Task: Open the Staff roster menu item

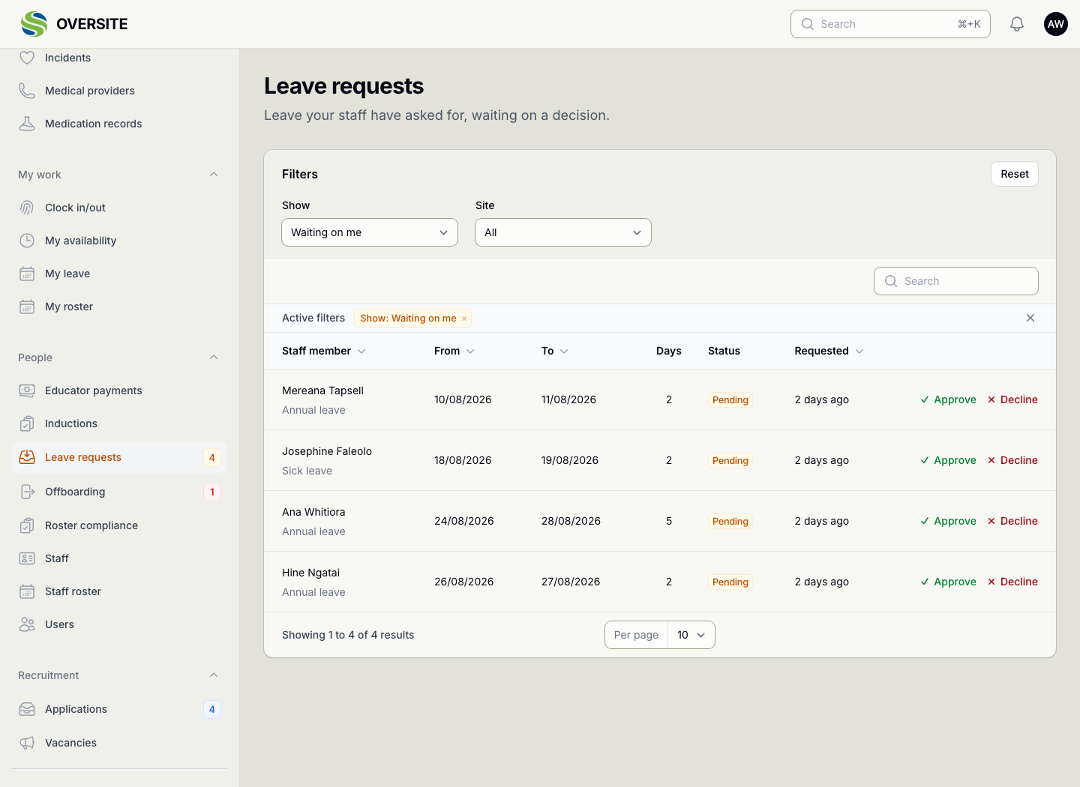Action: [x=119, y=591]
